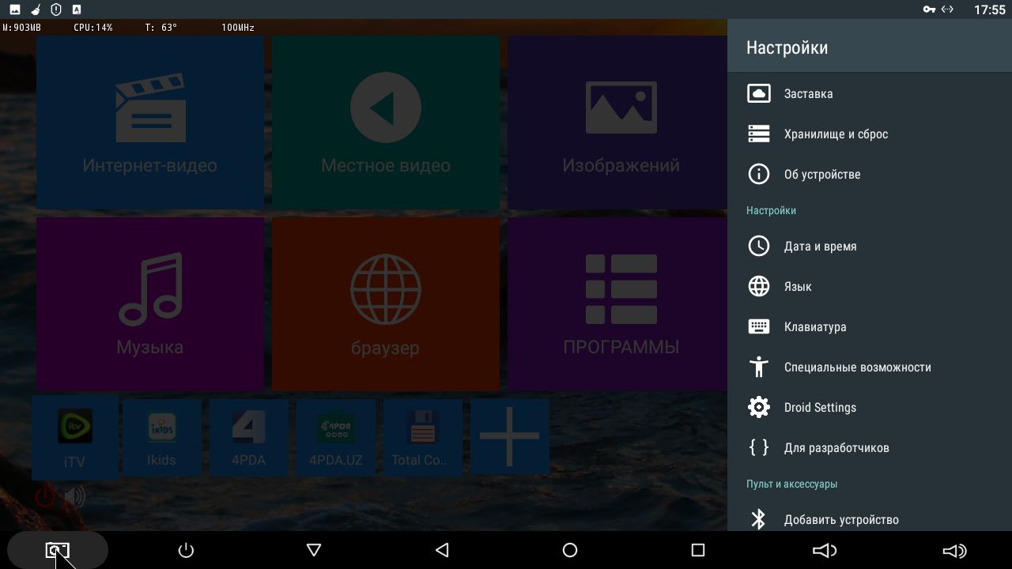Open the Музыка tile
Viewport: 1012px width, 569px height.
(x=150, y=304)
